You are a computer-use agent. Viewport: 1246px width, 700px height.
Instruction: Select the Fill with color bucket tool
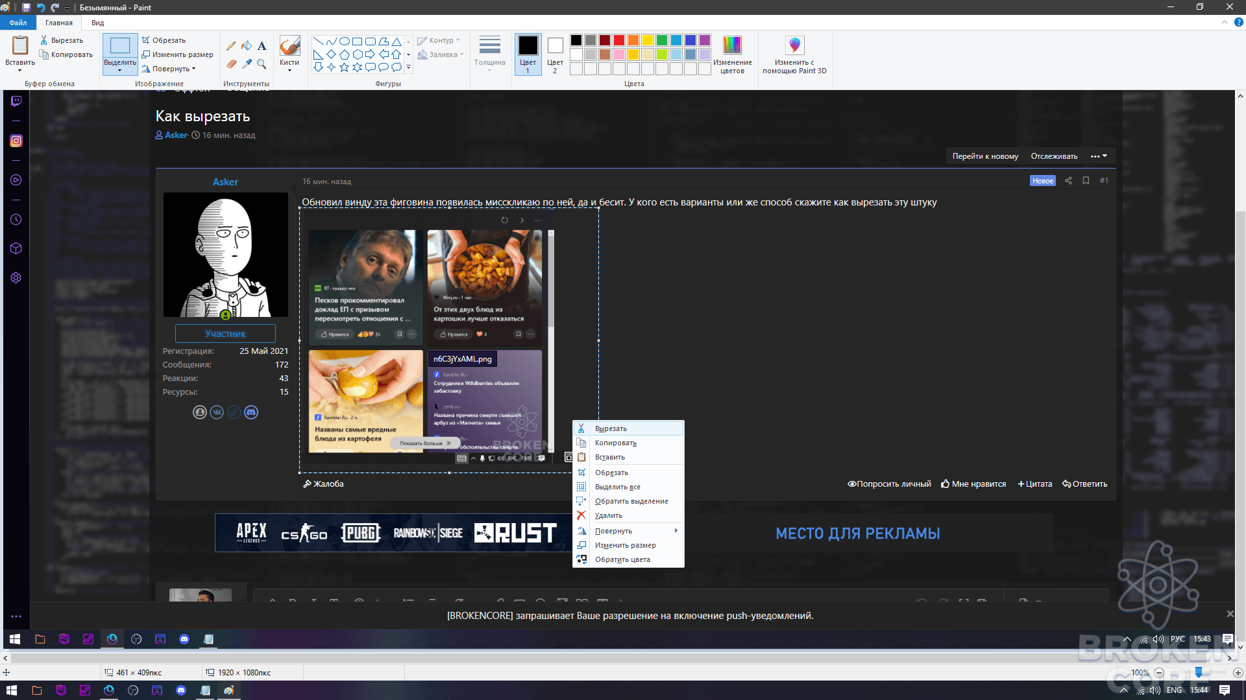[247, 46]
